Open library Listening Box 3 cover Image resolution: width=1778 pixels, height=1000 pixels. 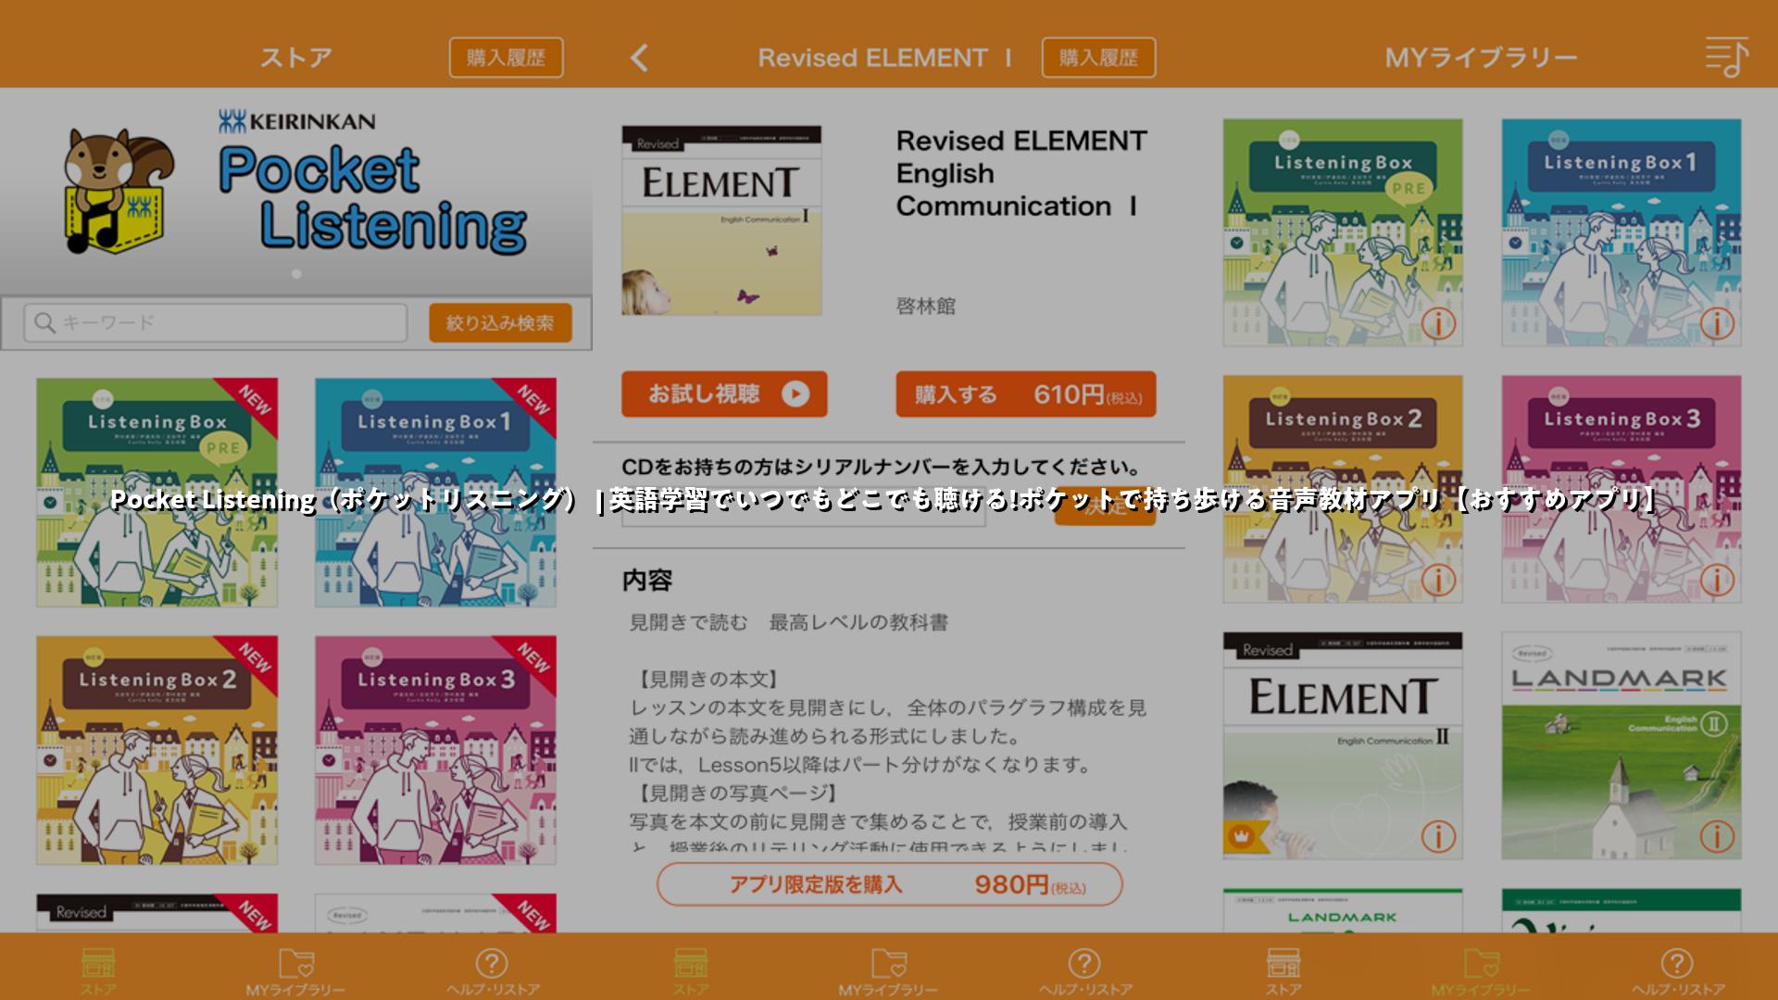point(1621,489)
